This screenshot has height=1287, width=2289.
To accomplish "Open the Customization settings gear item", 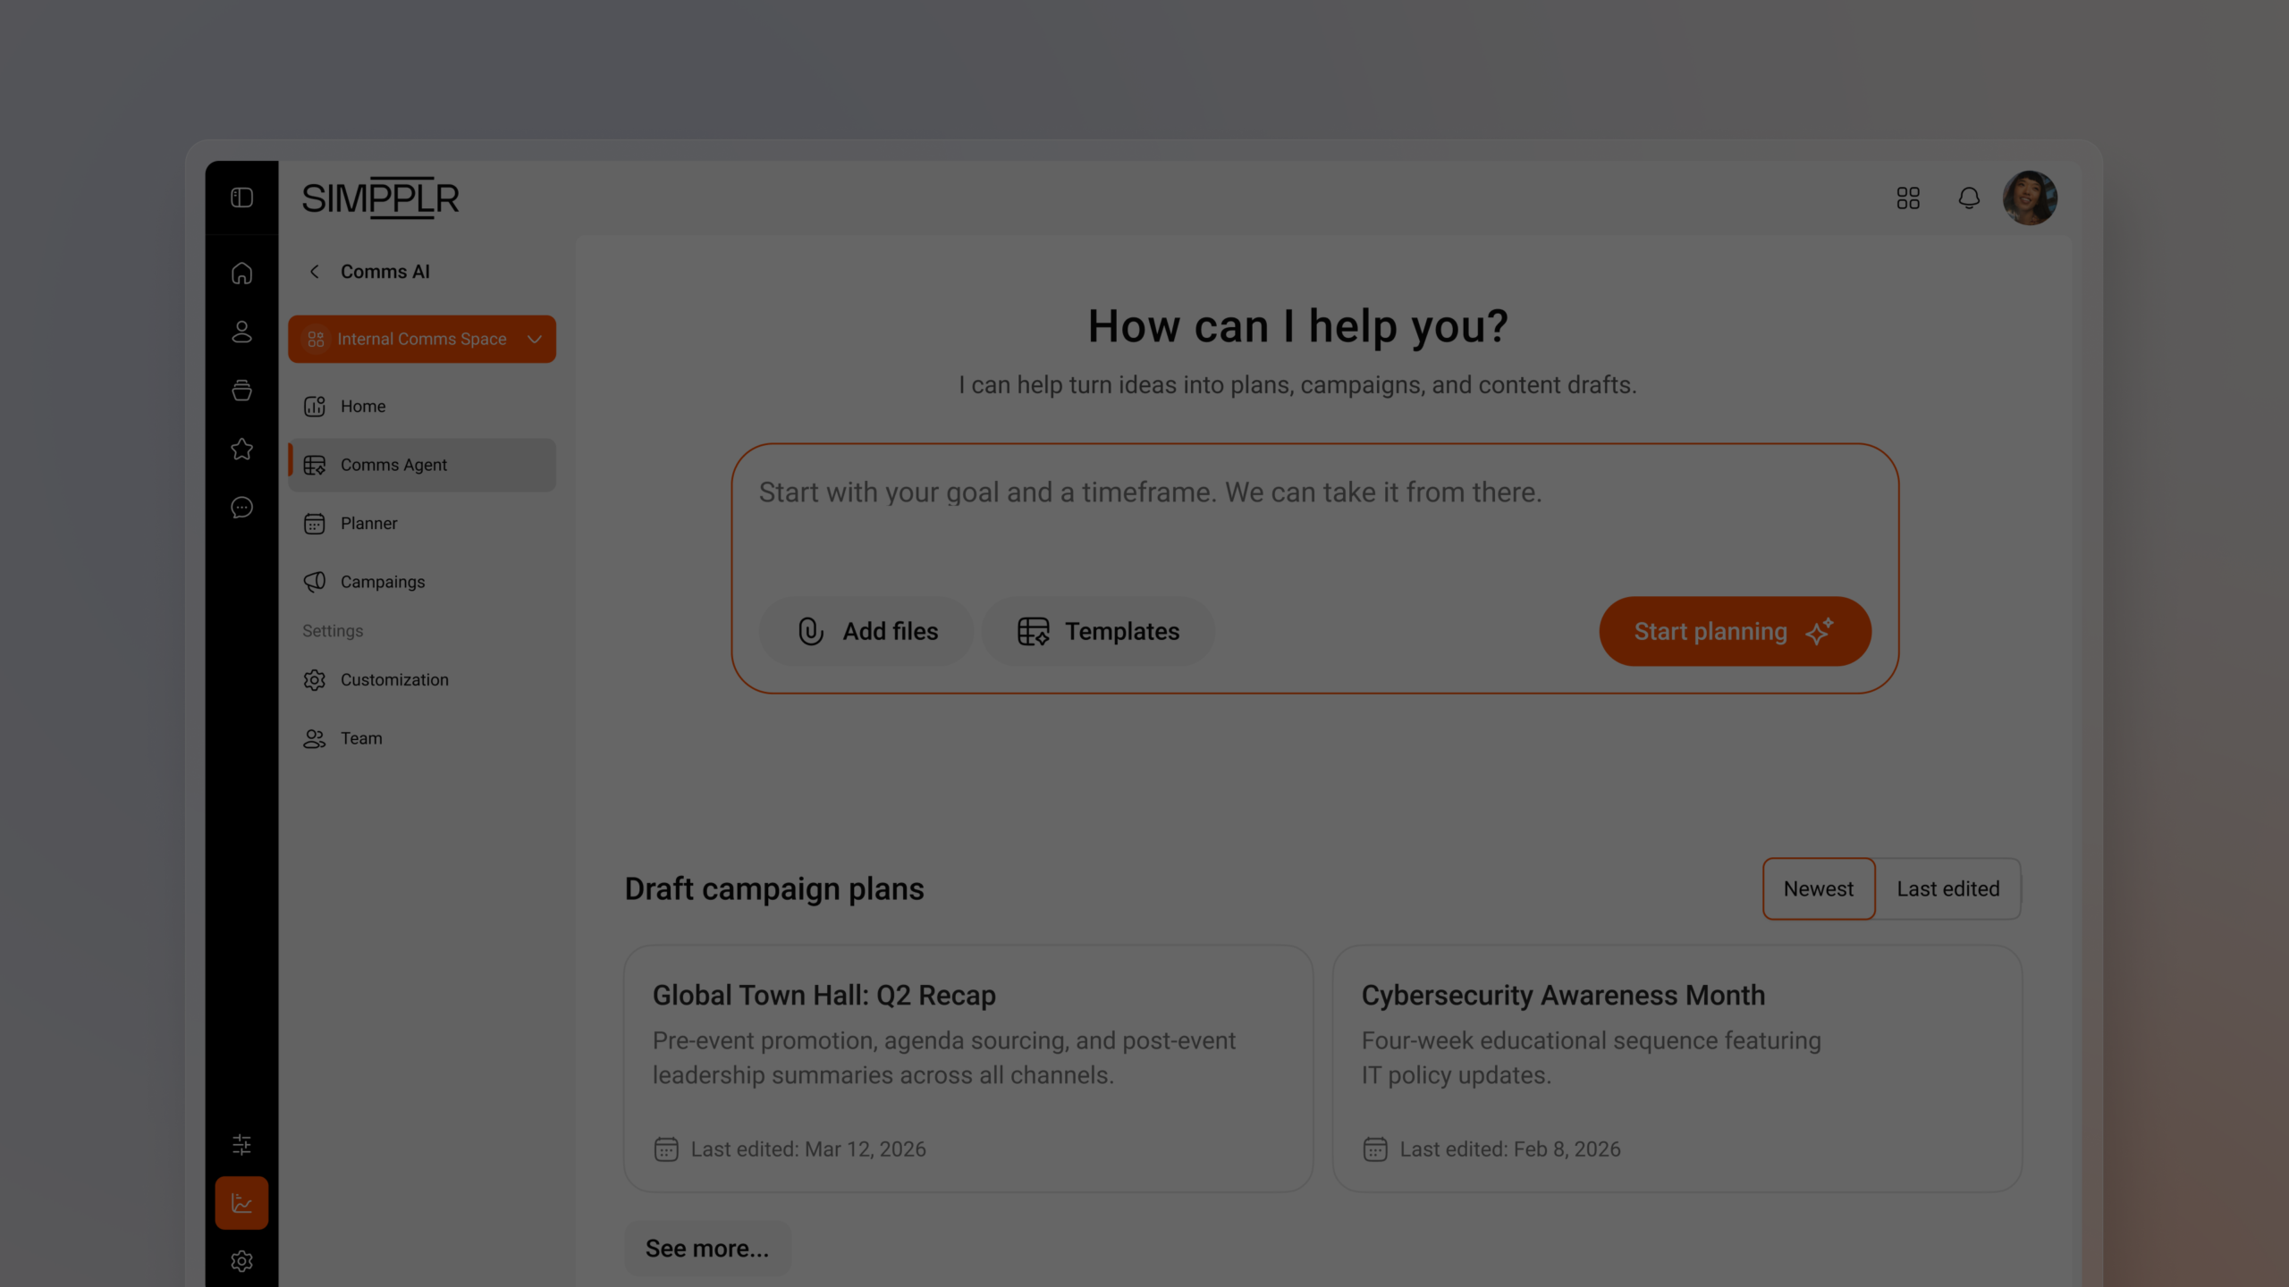I will [394, 679].
